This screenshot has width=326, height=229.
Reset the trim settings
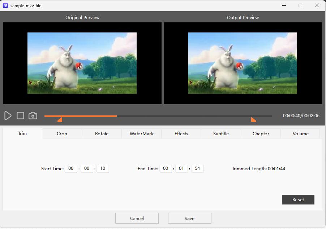[x=298, y=200]
